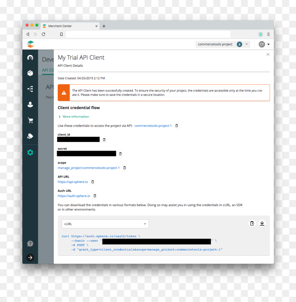Go forward in the browser
This screenshot has height=302, width=296.
[x=35, y=34]
